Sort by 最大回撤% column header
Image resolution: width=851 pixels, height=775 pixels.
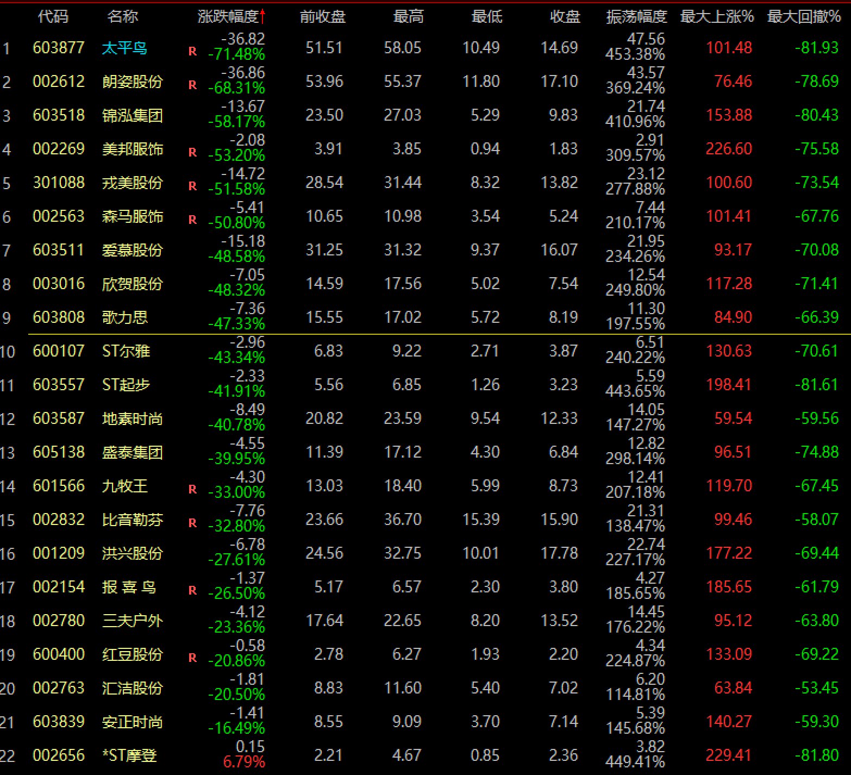[804, 17]
